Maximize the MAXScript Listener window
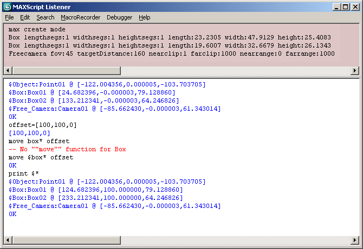Image resolution: width=363 pixels, height=249 pixels. [x=346, y=7]
